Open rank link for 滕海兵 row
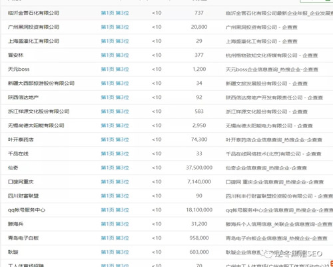The image size is (333, 267). [115, 224]
